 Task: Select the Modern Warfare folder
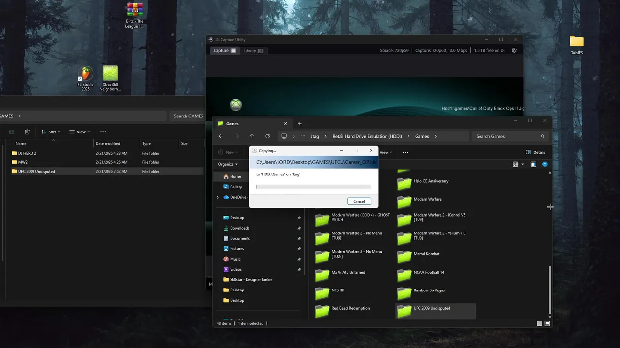click(x=435, y=202)
